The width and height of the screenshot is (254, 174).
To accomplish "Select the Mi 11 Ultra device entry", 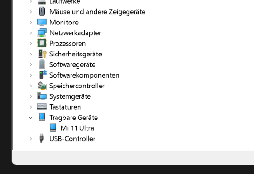I will click(77, 128).
